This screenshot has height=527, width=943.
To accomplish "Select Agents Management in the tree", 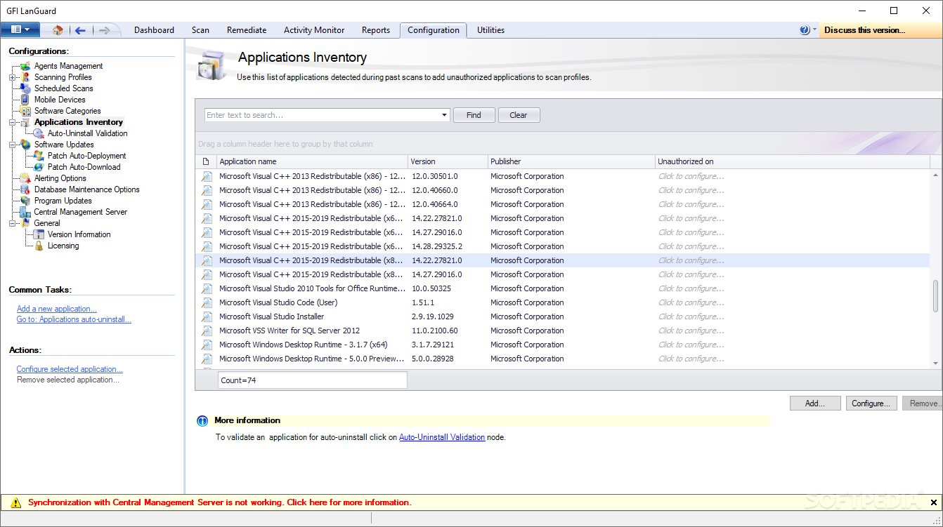I will point(68,66).
